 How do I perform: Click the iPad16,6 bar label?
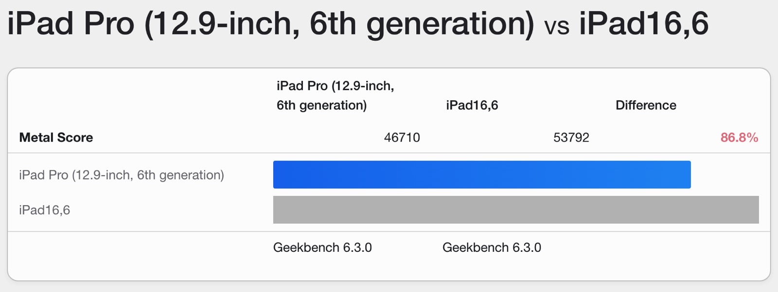45,210
